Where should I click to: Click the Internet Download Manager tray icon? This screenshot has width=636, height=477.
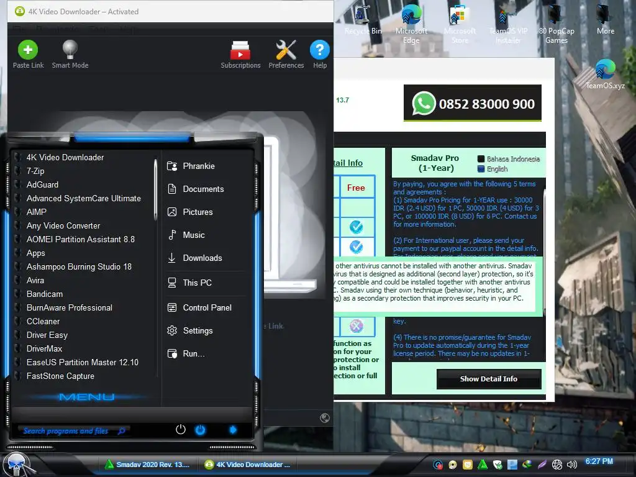pos(527,465)
